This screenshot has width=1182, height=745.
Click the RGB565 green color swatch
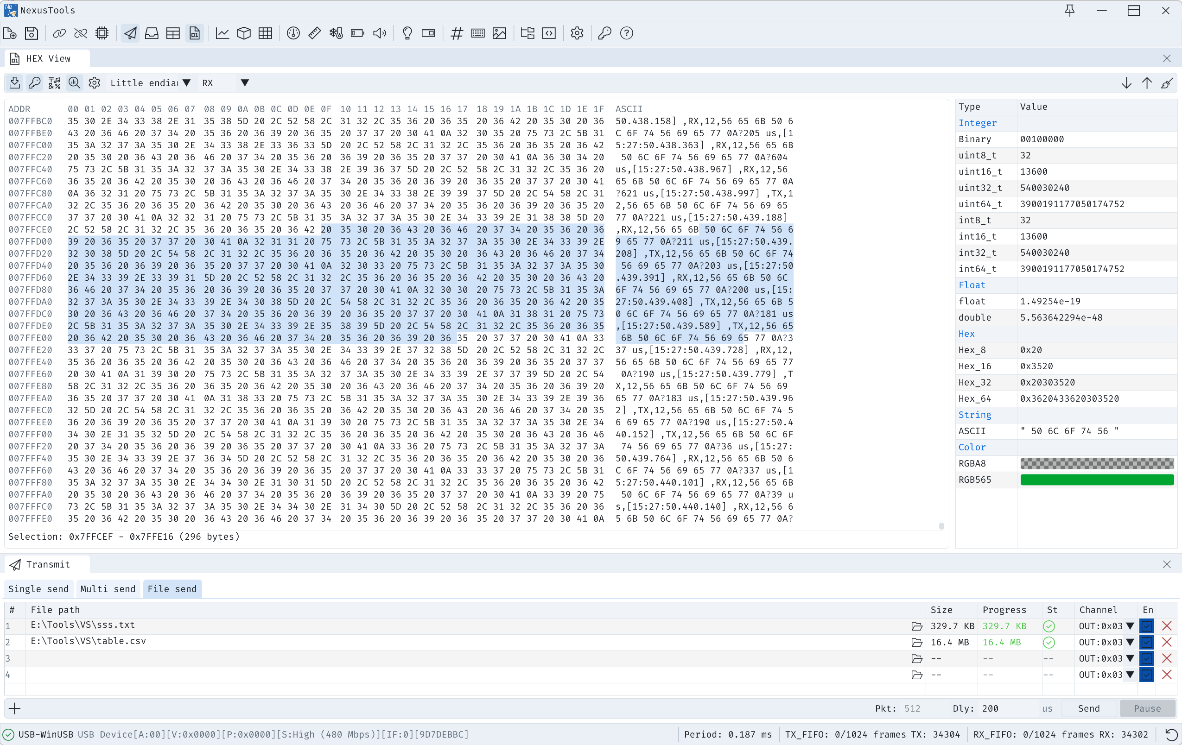pos(1097,480)
